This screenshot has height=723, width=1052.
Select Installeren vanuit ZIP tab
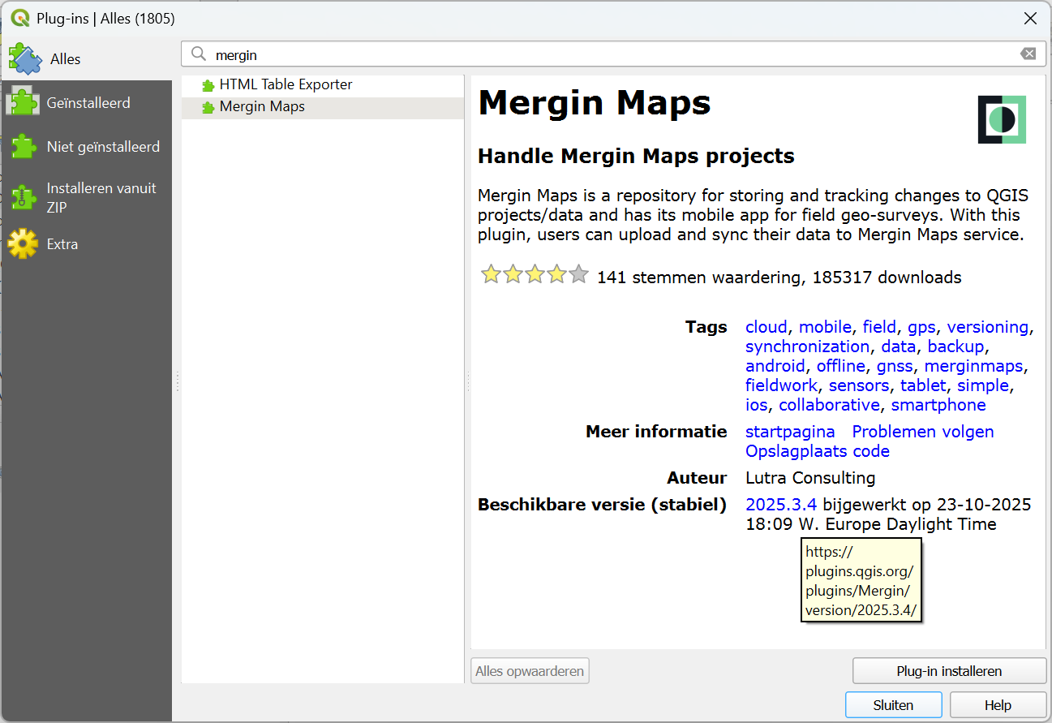[x=101, y=197]
